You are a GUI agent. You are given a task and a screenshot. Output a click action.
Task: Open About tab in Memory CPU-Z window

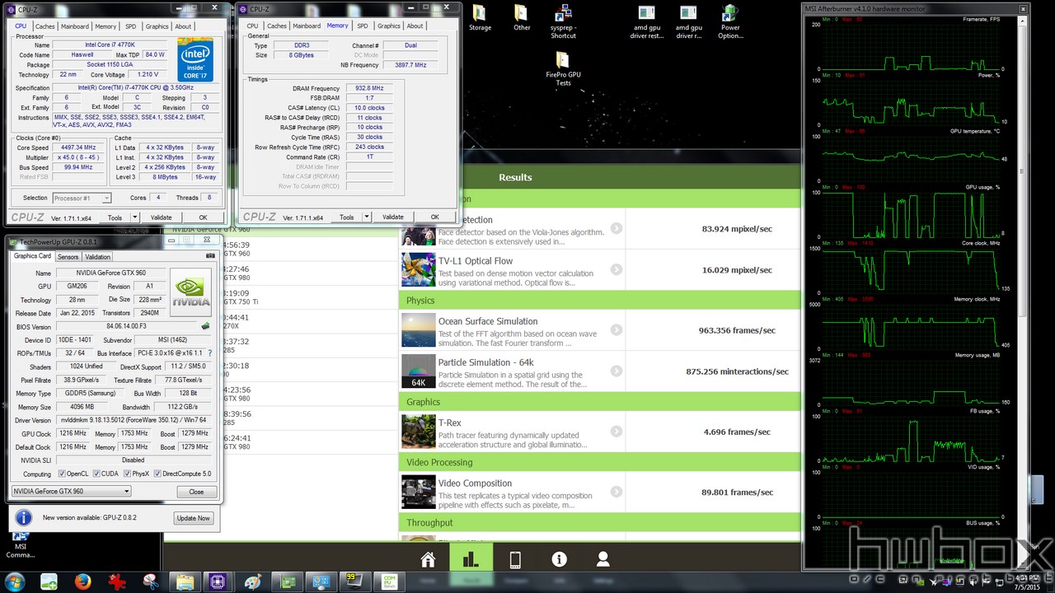click(x=415, y=26)
